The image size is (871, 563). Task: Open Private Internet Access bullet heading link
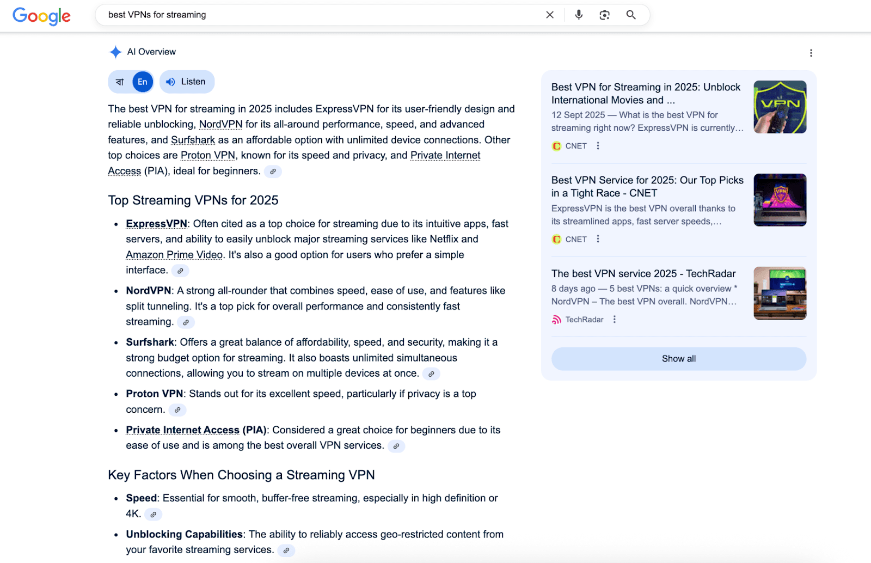[182, 430]
